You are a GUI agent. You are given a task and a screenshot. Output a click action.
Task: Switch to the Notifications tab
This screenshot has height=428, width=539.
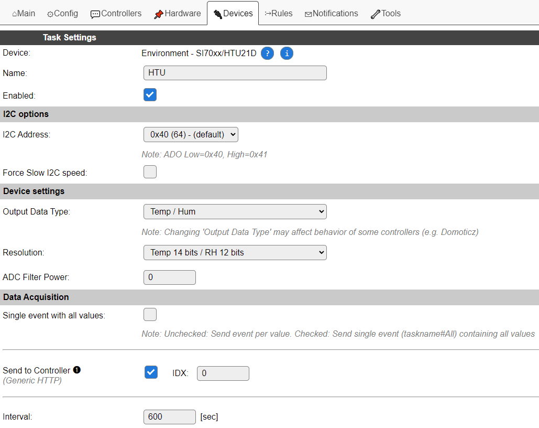pos(331,14)
